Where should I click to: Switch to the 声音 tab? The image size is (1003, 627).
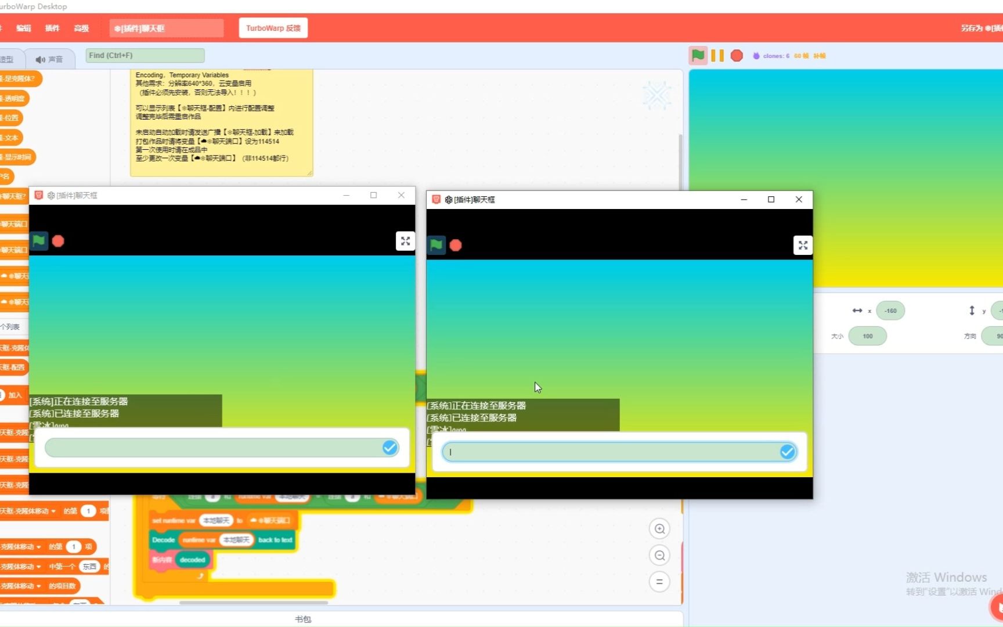[50, 59]
